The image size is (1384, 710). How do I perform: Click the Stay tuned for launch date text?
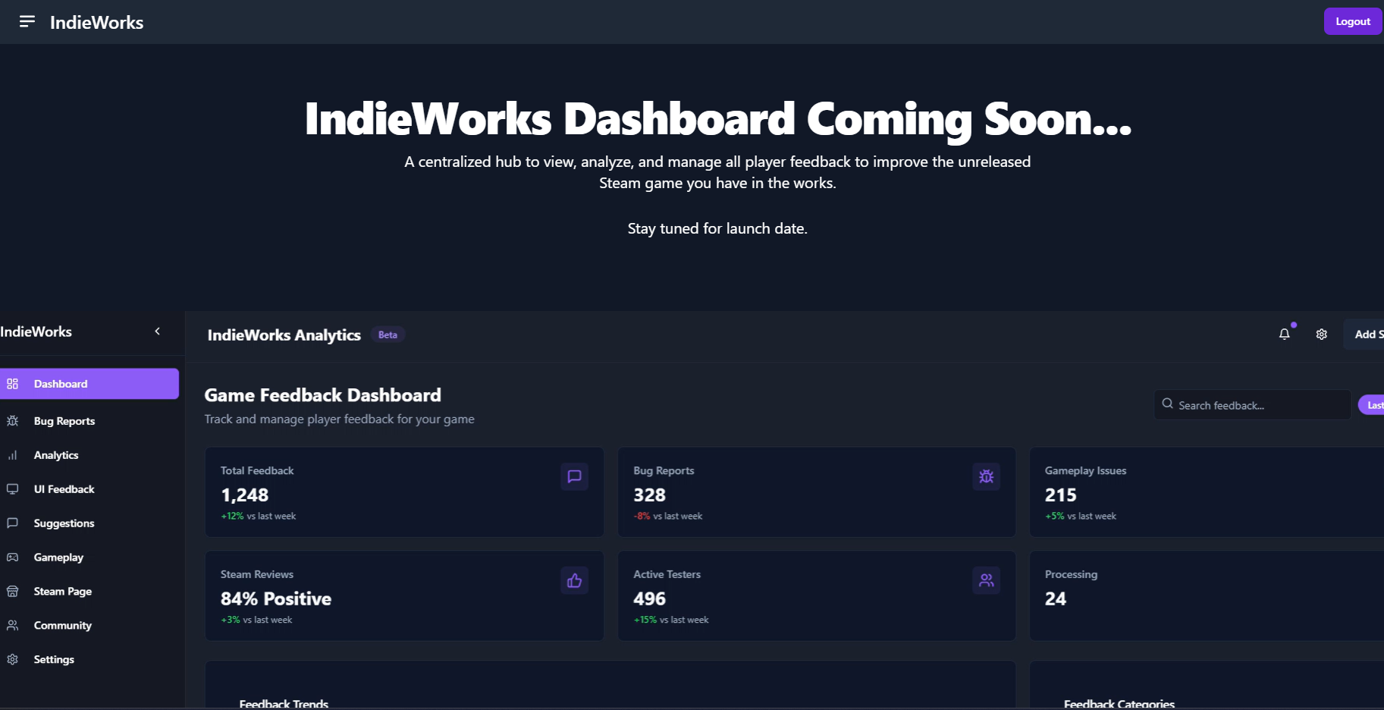point(717,228)
